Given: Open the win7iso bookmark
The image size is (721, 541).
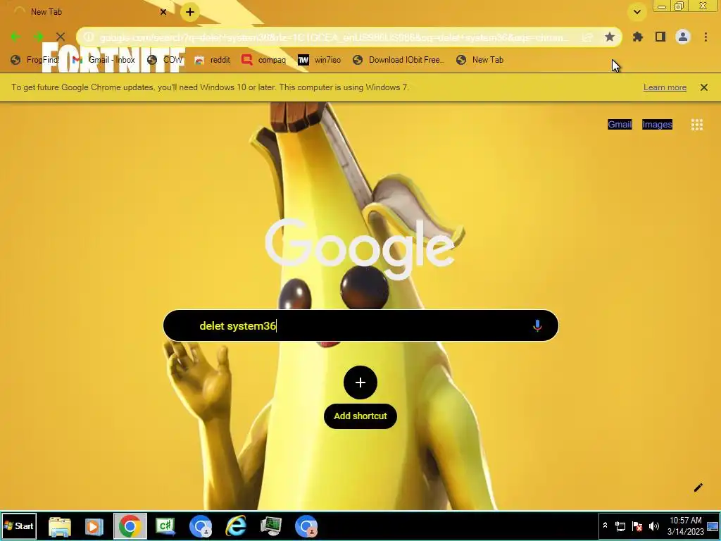Looking at the screenshot, I should coord(320,60).
